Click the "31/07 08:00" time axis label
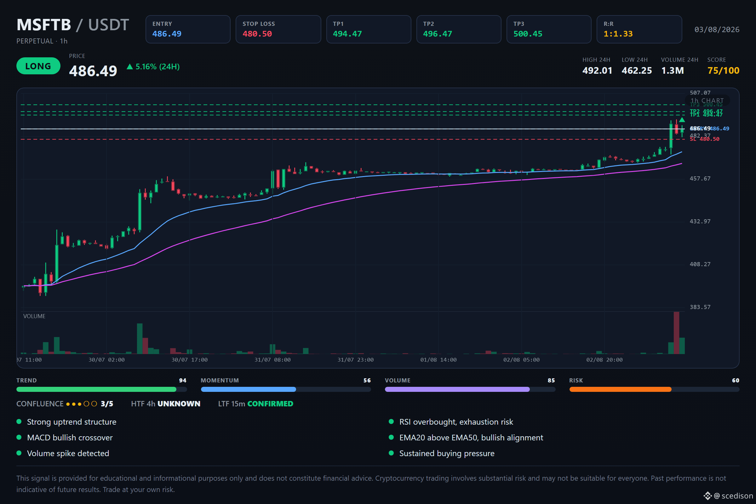 272,360
